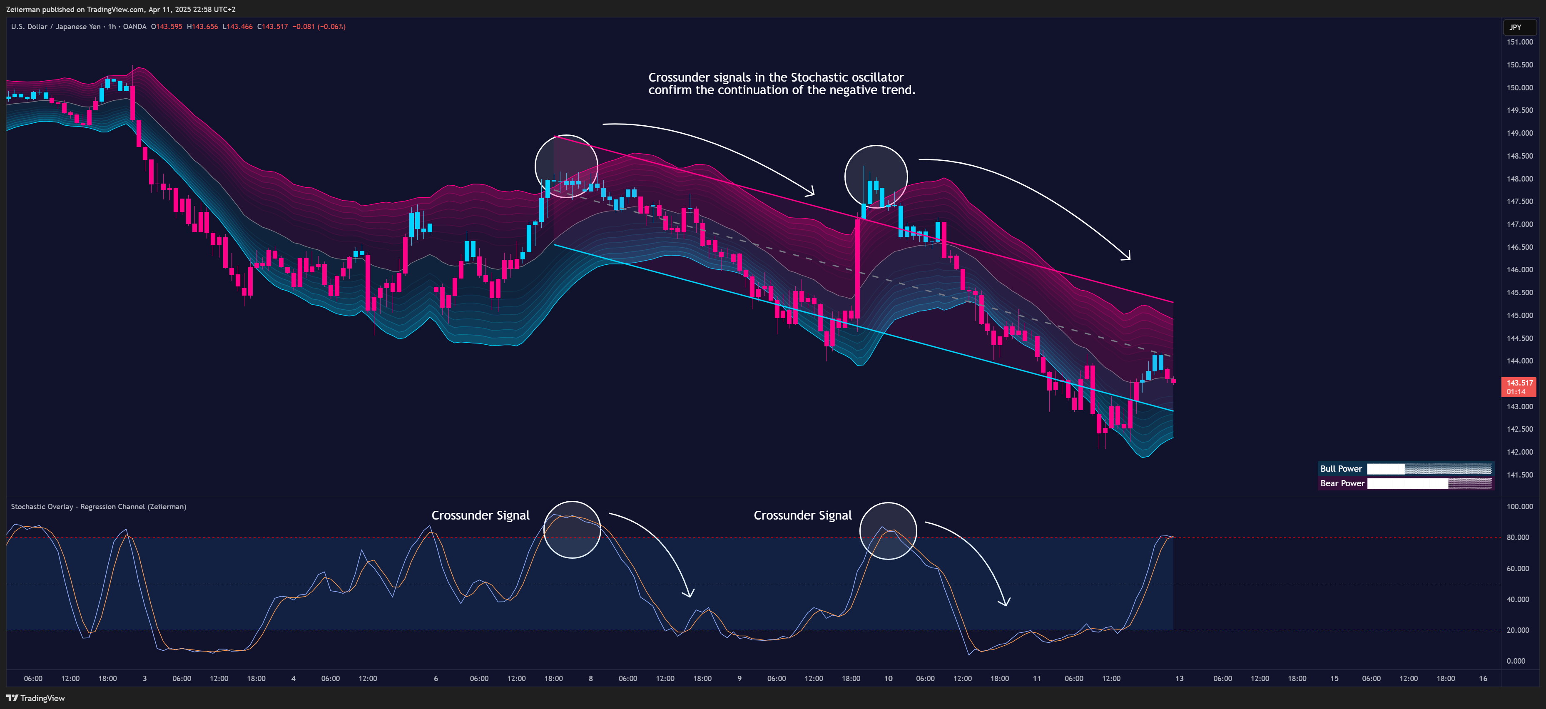Click the 151.000 price axis label
The height and width of the screenshot is (709, 1546).
pyautogui.click(x=1520, y=42)
